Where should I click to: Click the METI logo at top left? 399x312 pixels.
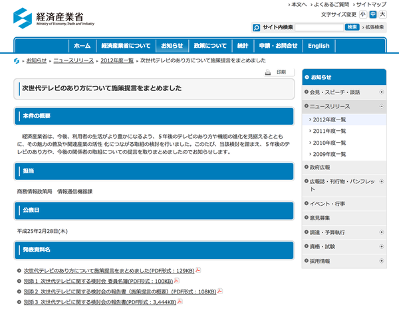tap(54, 18)
